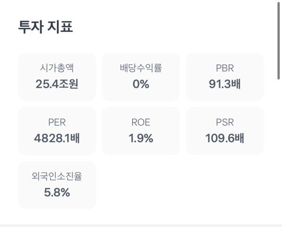282x227 pixels.
Task: Select the 109.6배 PSR value
Action: coord(225,139)
